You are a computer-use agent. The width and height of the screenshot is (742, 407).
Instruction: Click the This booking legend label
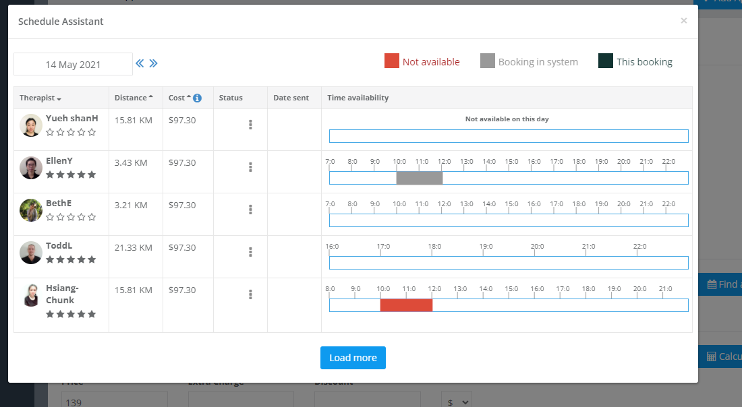click(x=644, y=62)
